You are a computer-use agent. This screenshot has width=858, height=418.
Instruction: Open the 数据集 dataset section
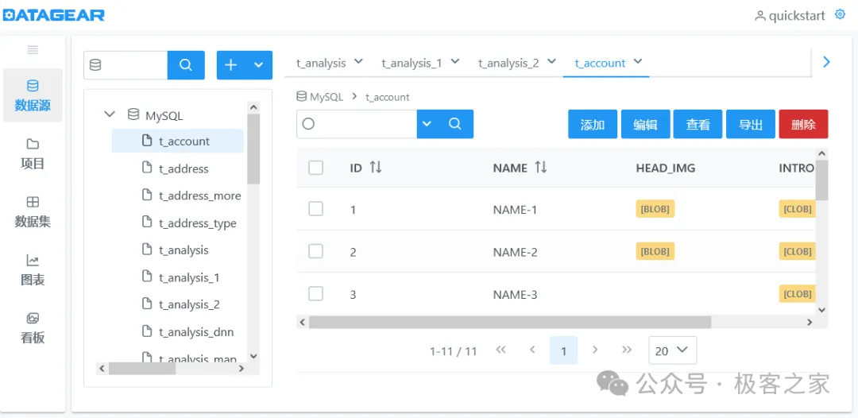point(33,211)
